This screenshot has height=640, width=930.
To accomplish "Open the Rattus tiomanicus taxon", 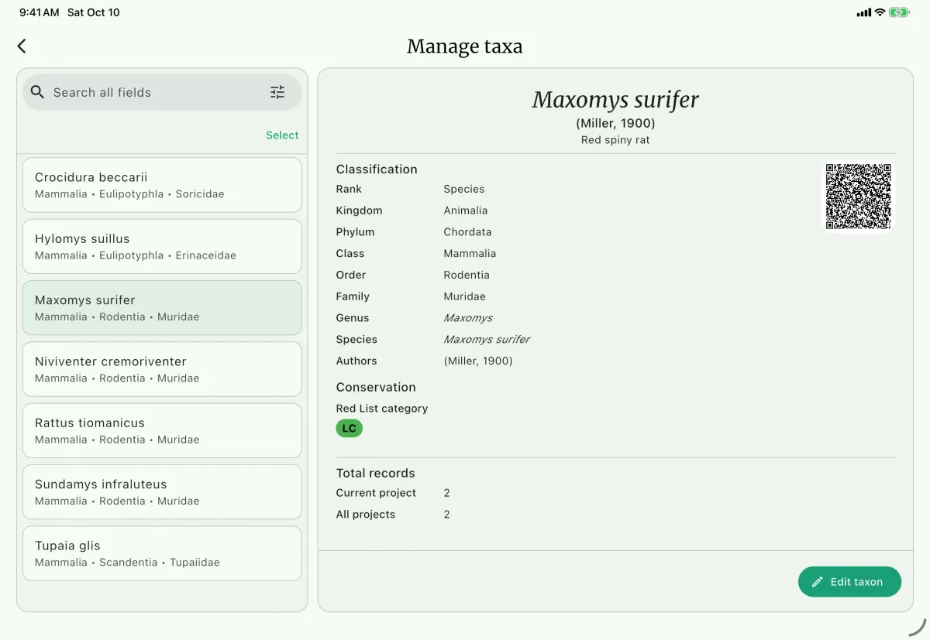I will 162,430.
